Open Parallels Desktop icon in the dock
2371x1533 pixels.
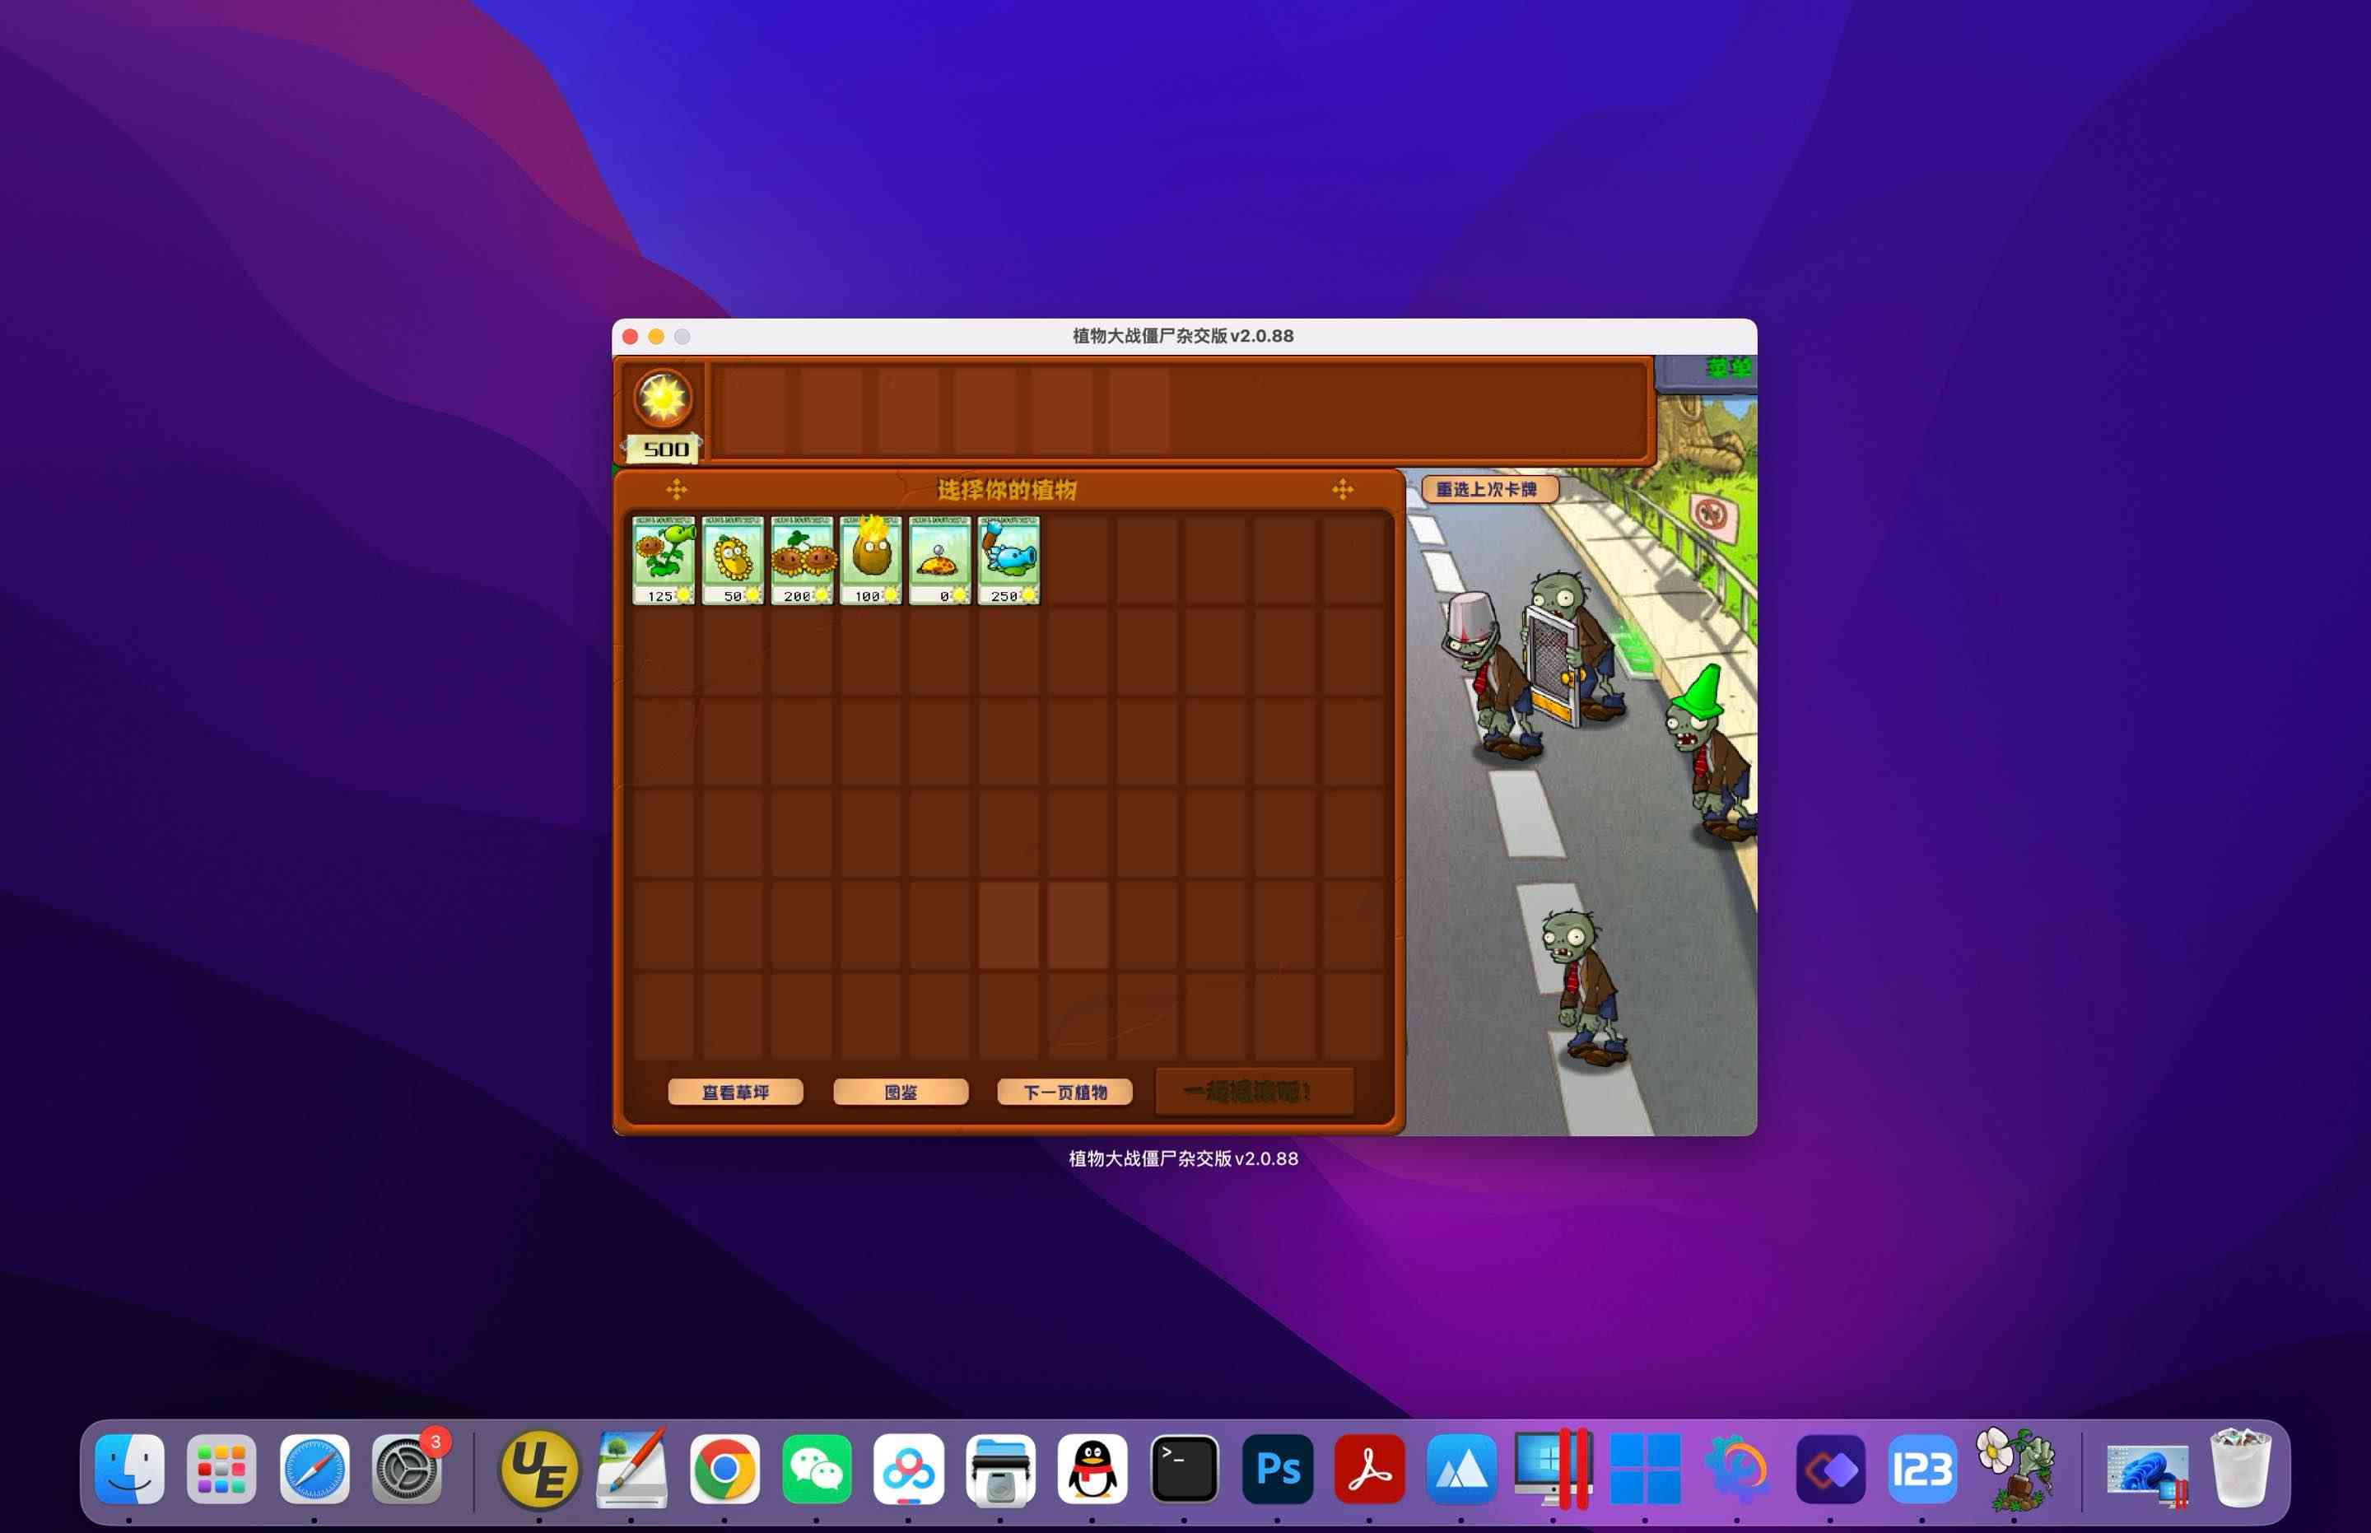click(x=1553, y=1470)
